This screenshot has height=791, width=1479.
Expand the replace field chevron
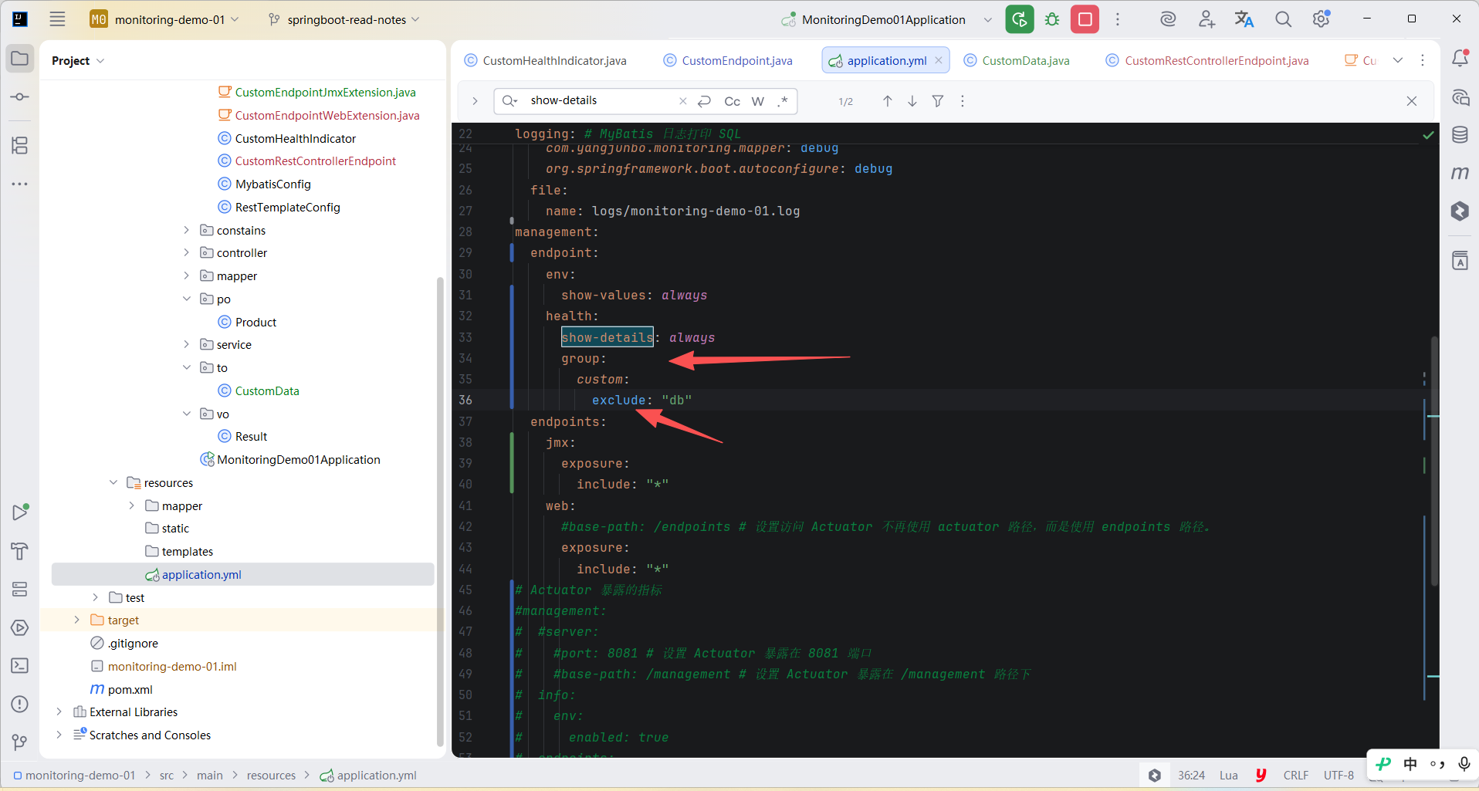(x=475, y=101)
